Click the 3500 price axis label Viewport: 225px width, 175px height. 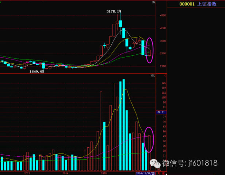click(163, 41)
